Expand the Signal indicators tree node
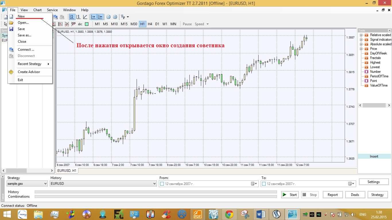 [361, 40]
